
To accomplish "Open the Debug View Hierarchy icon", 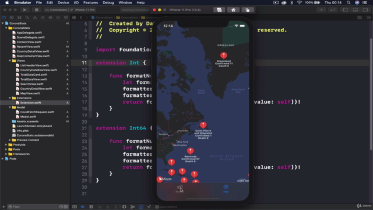I will pos(124,206).
